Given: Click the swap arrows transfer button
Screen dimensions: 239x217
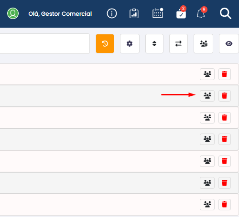Looking at the screenshot, I should [x=178, y=43].
